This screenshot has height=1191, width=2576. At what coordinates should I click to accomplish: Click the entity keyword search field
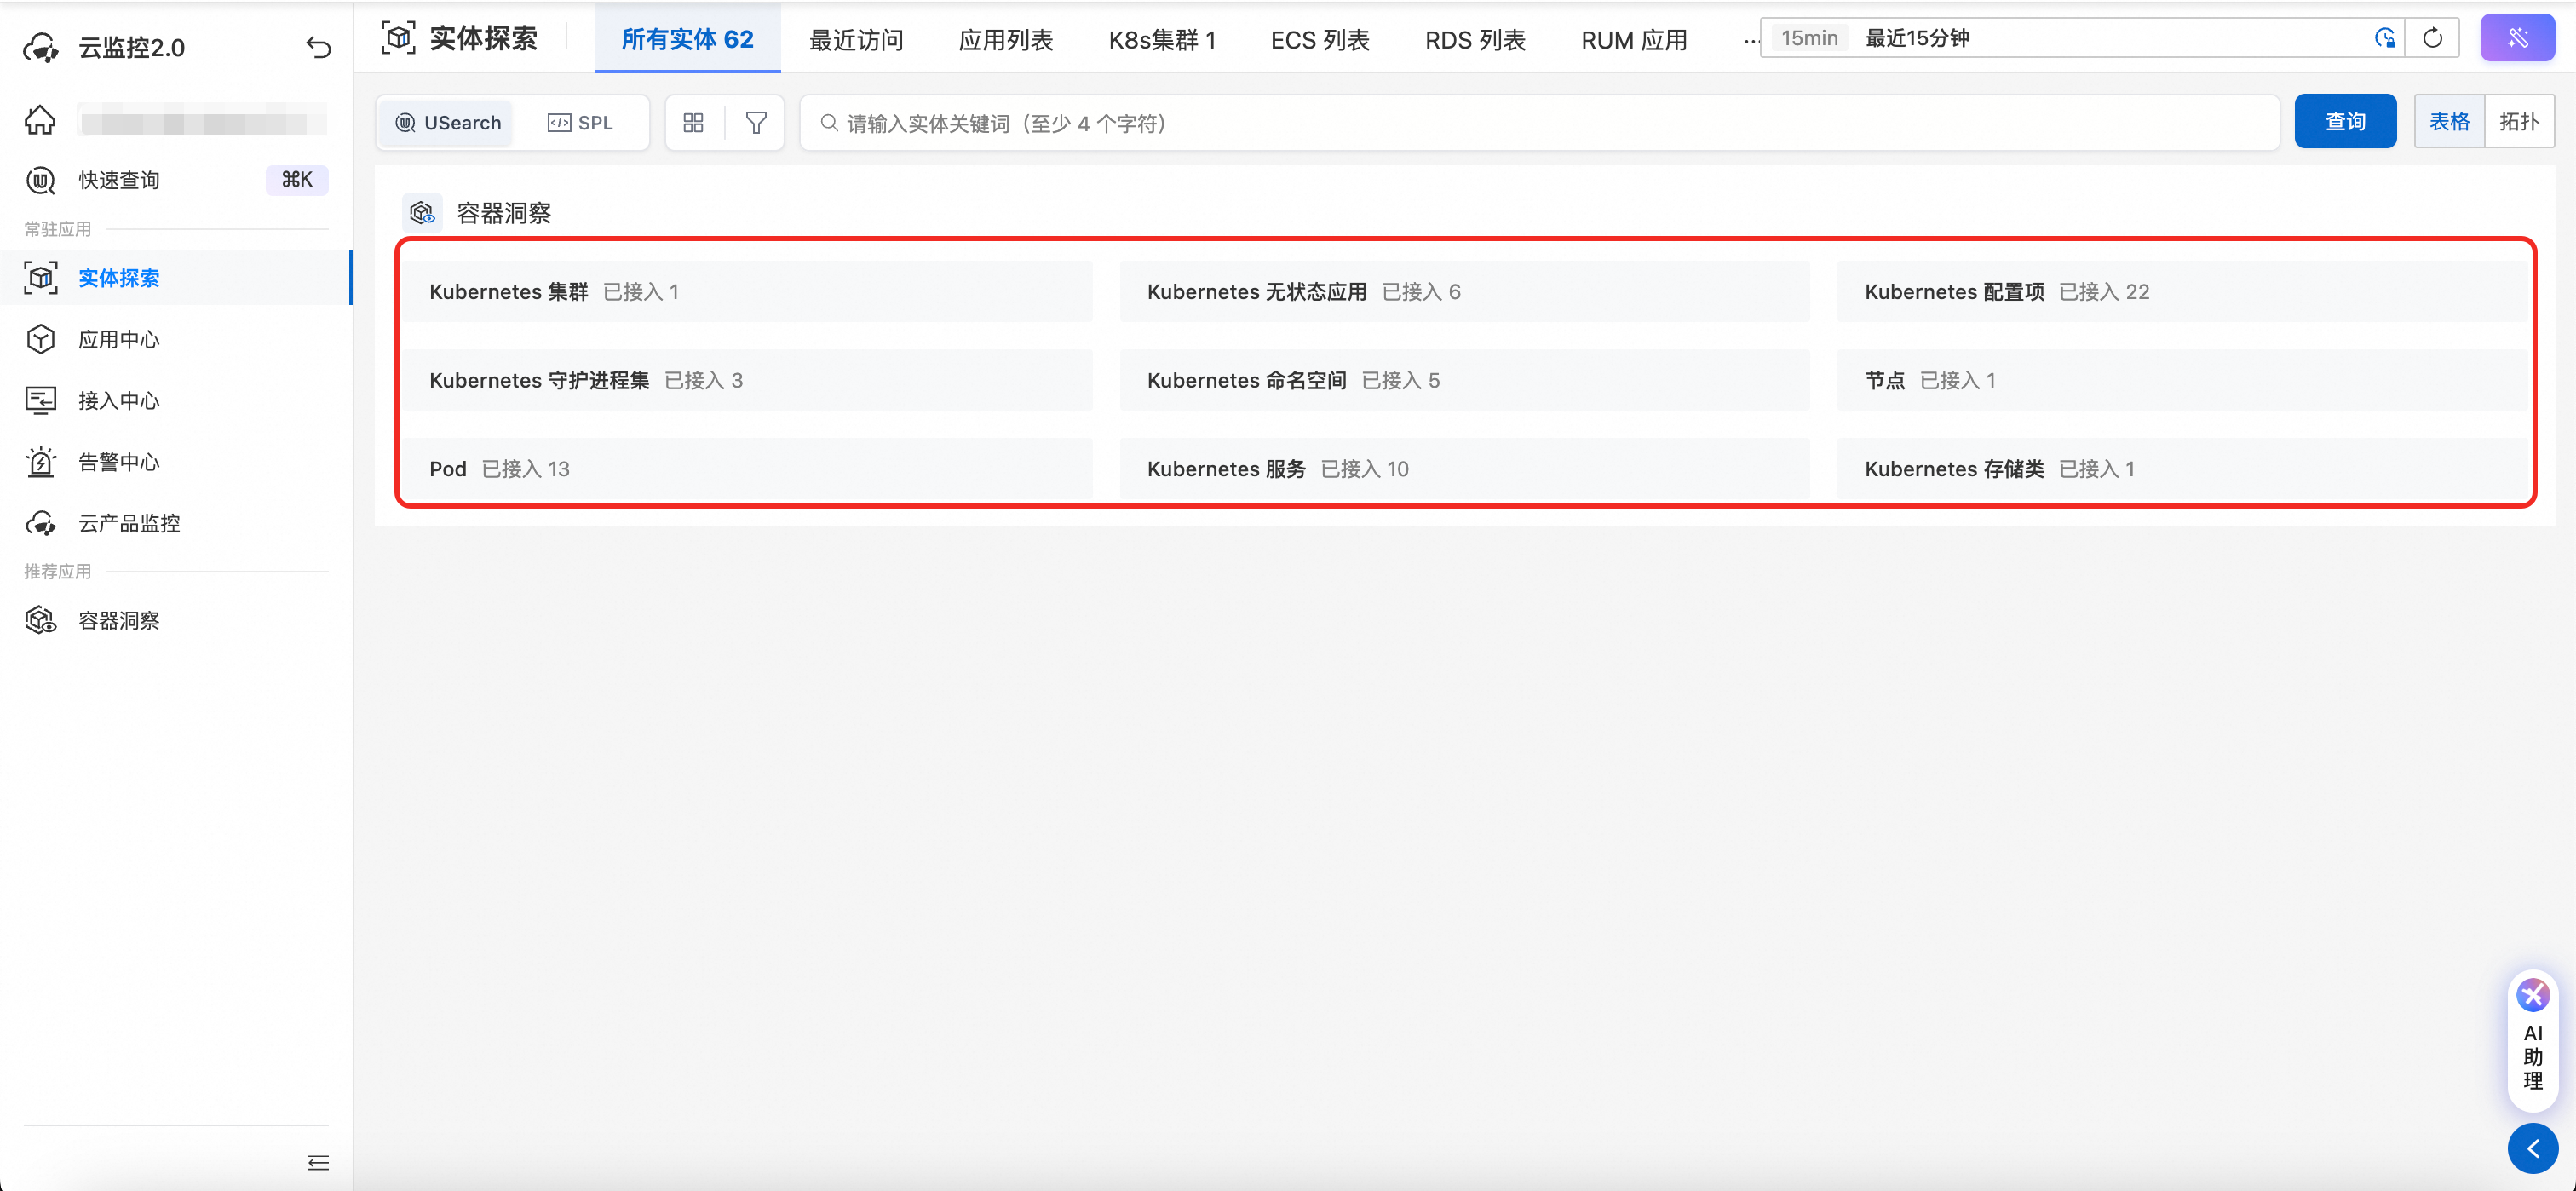click(x=1540, y=122)
